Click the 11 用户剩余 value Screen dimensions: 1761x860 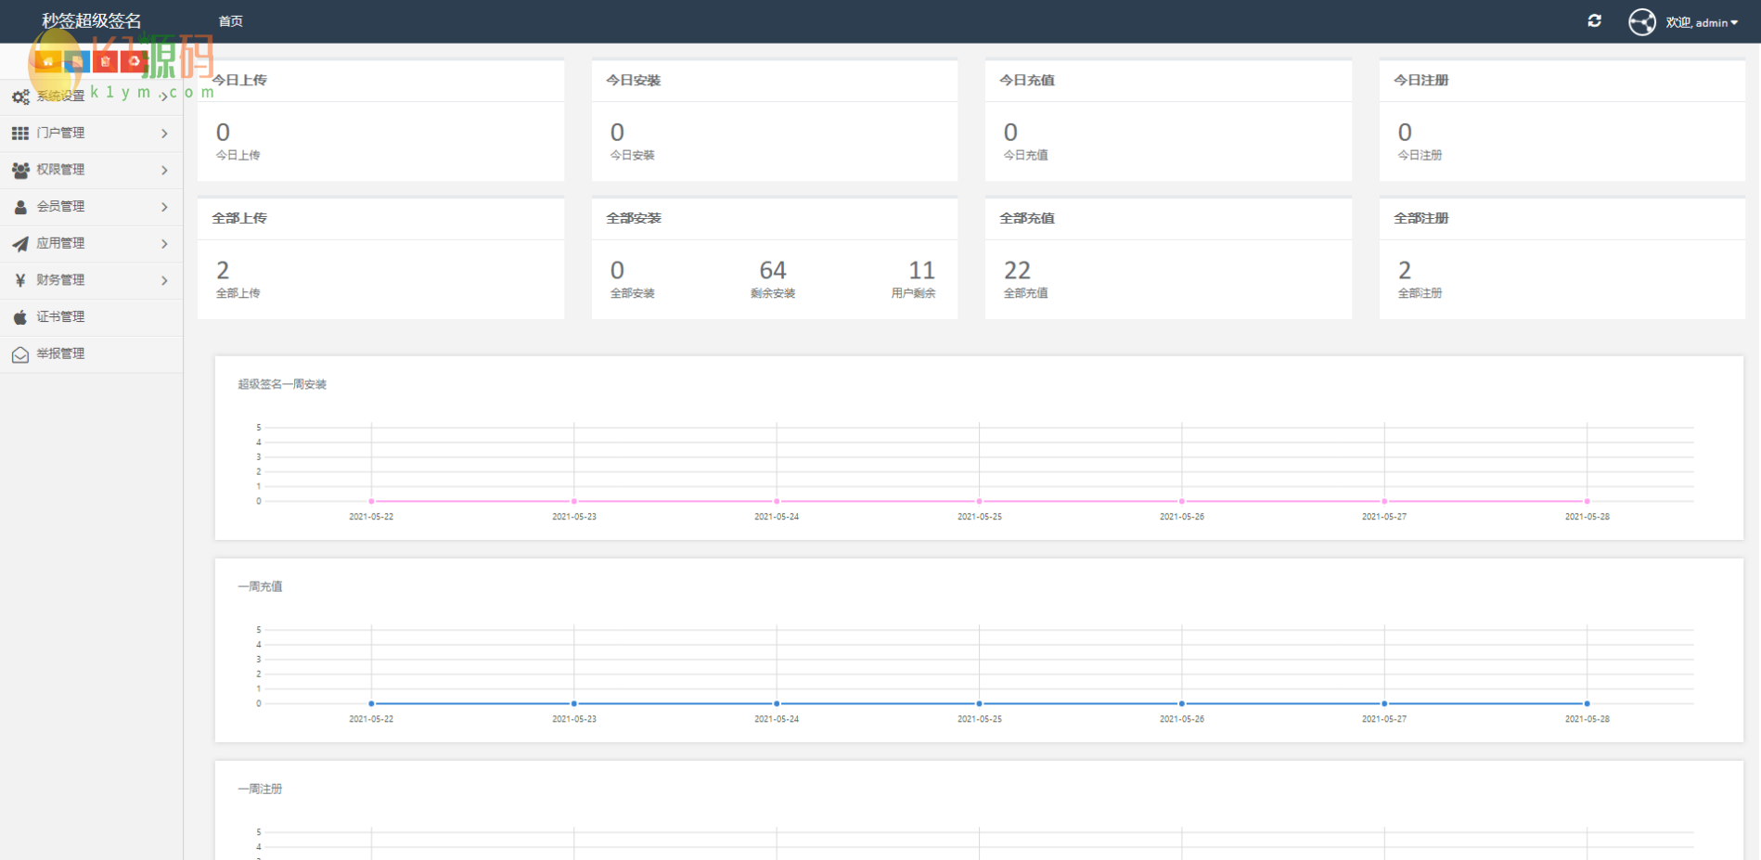(921, 270)
